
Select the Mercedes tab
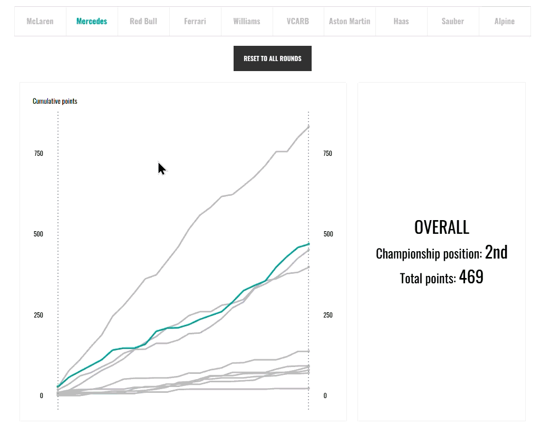pos(92,22)
